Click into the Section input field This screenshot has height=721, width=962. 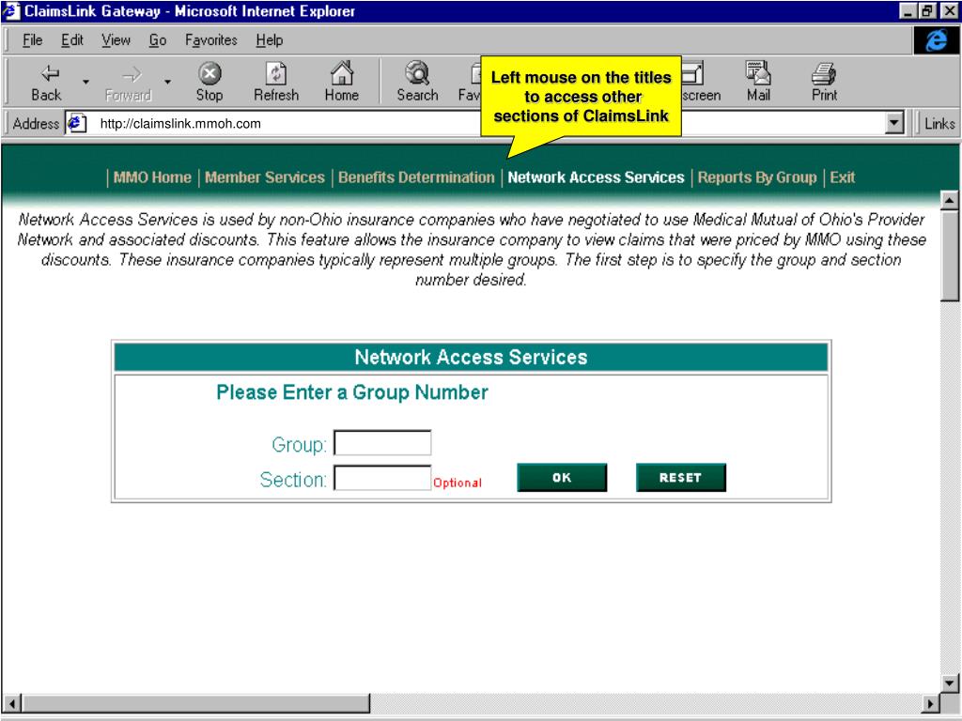point(382,478)
